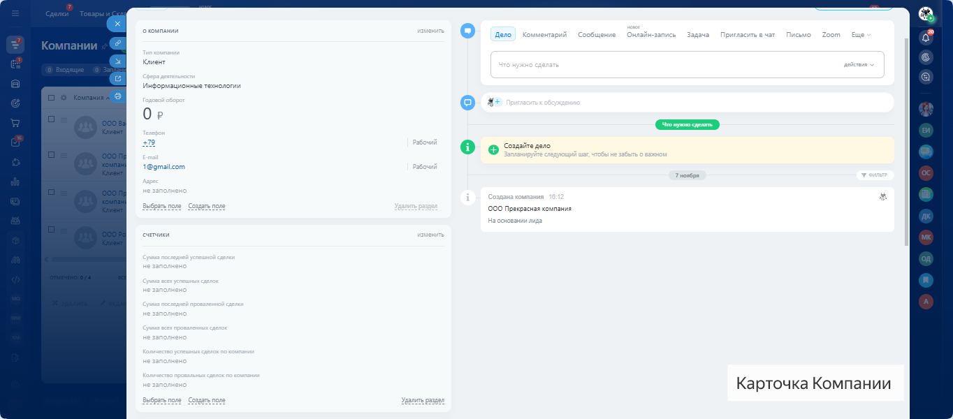This screenshot has height=419, width=953.
Task: Close the company card slider
Action: point(117,24)
